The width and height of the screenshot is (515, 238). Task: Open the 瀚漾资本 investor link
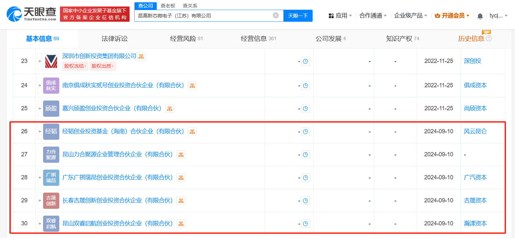tap(475, 223)
